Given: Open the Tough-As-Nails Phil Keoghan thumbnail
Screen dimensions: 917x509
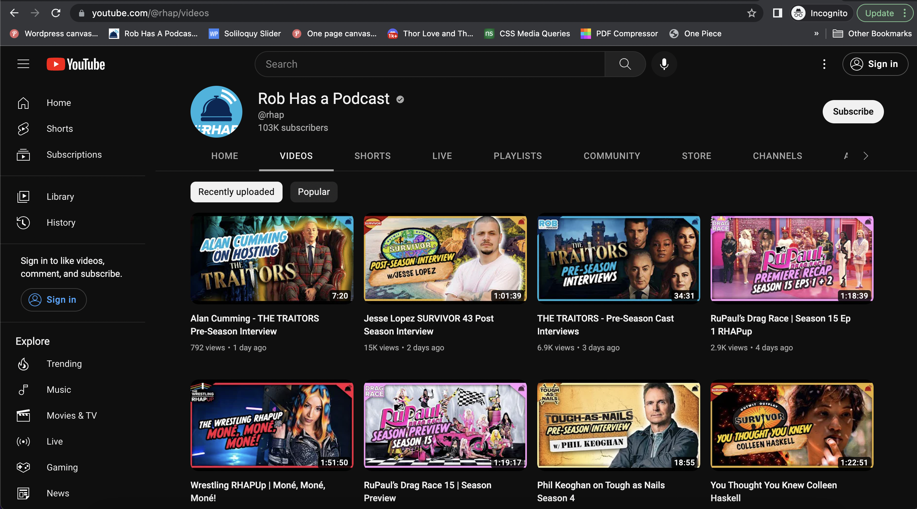Looking at the screenshot, I should pyautogui.click(x=619, y=425).
